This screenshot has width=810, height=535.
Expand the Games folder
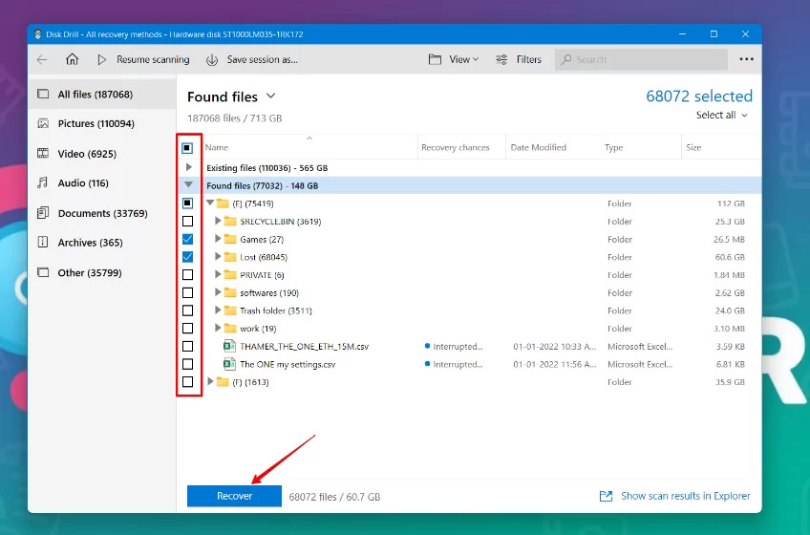tap(218, 239)
